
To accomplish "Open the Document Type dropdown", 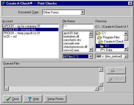I will point(82,12).
